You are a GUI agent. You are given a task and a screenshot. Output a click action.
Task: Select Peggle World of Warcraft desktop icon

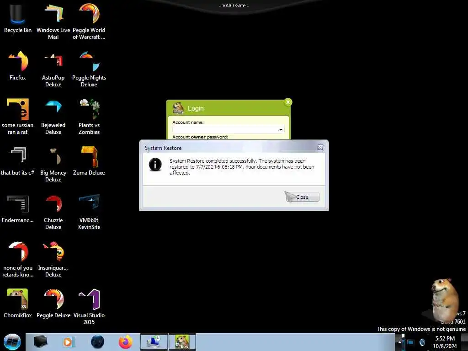point(89,21)
